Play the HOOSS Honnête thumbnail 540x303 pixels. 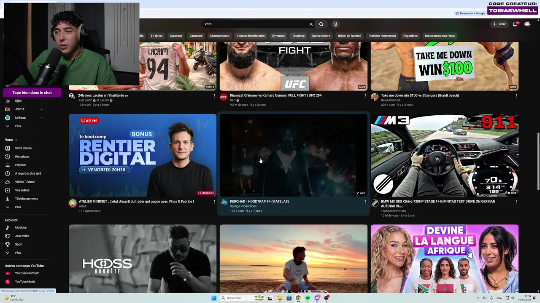(143, 258)
